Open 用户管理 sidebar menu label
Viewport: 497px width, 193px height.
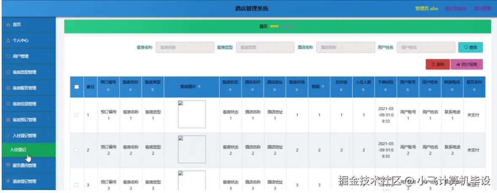(21, 57)
